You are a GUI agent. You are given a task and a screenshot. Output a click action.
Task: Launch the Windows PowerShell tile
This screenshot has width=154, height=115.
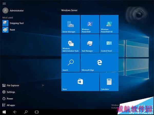coord(90,24)
